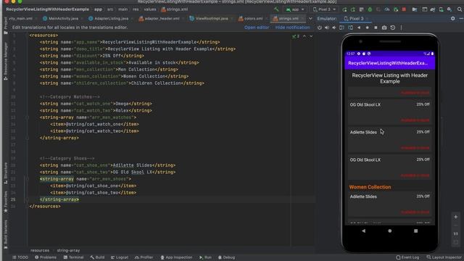The image size is (464, 261).
Task: Click the 'app' breadcrumb in navigation bar
Action: point(98,9)
